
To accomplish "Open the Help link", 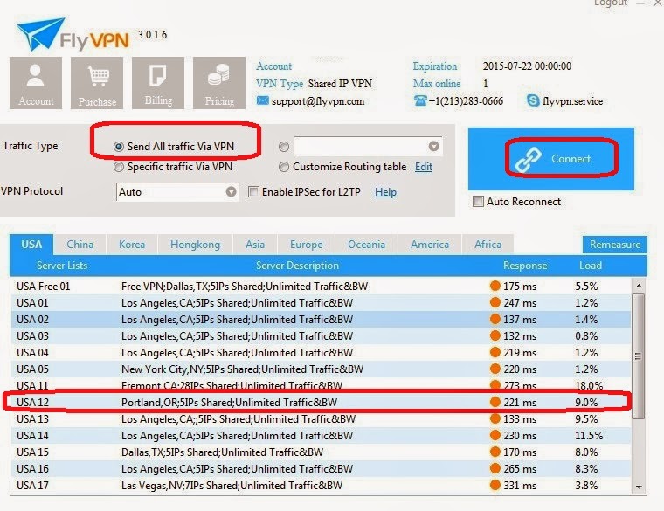I will [x=385, y=192].
